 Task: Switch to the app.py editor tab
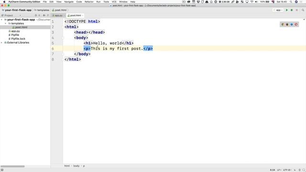tap(58, 15)
